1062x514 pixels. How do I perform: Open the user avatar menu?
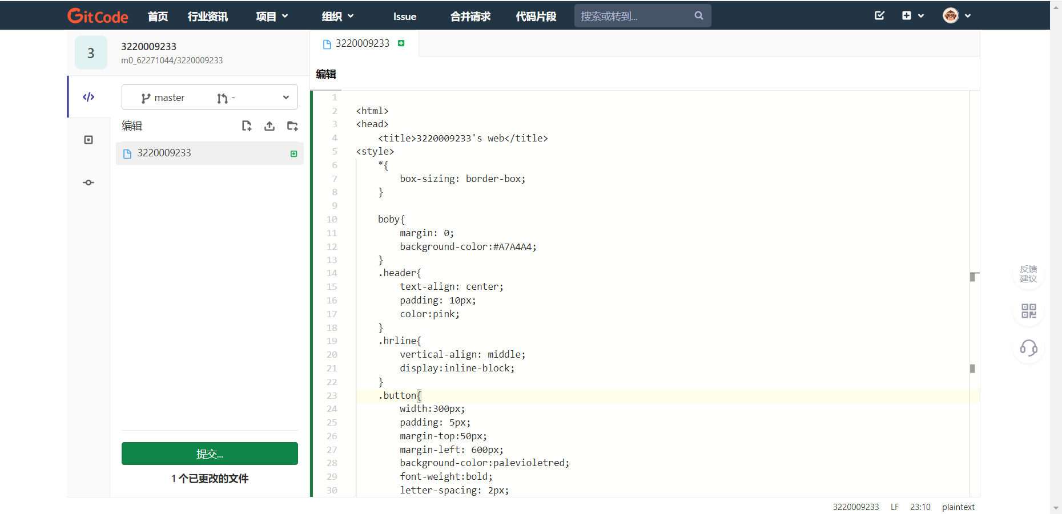957,15
